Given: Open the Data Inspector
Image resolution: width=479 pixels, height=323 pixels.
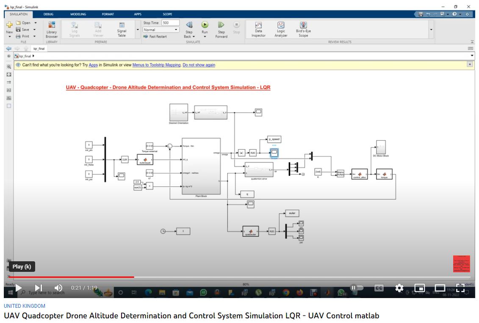Looking at the screenshot, I should 258,28.
